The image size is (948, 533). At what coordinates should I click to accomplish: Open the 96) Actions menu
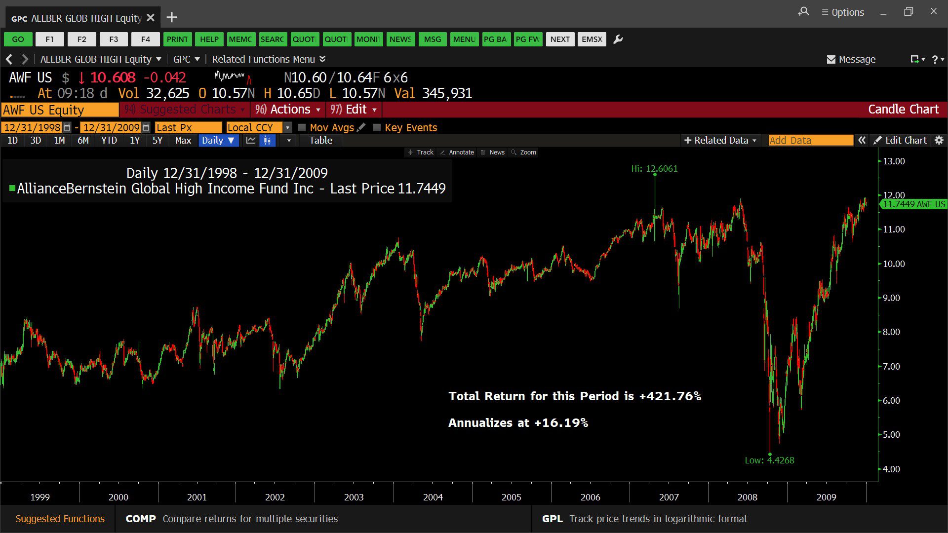tap(287, 110)
